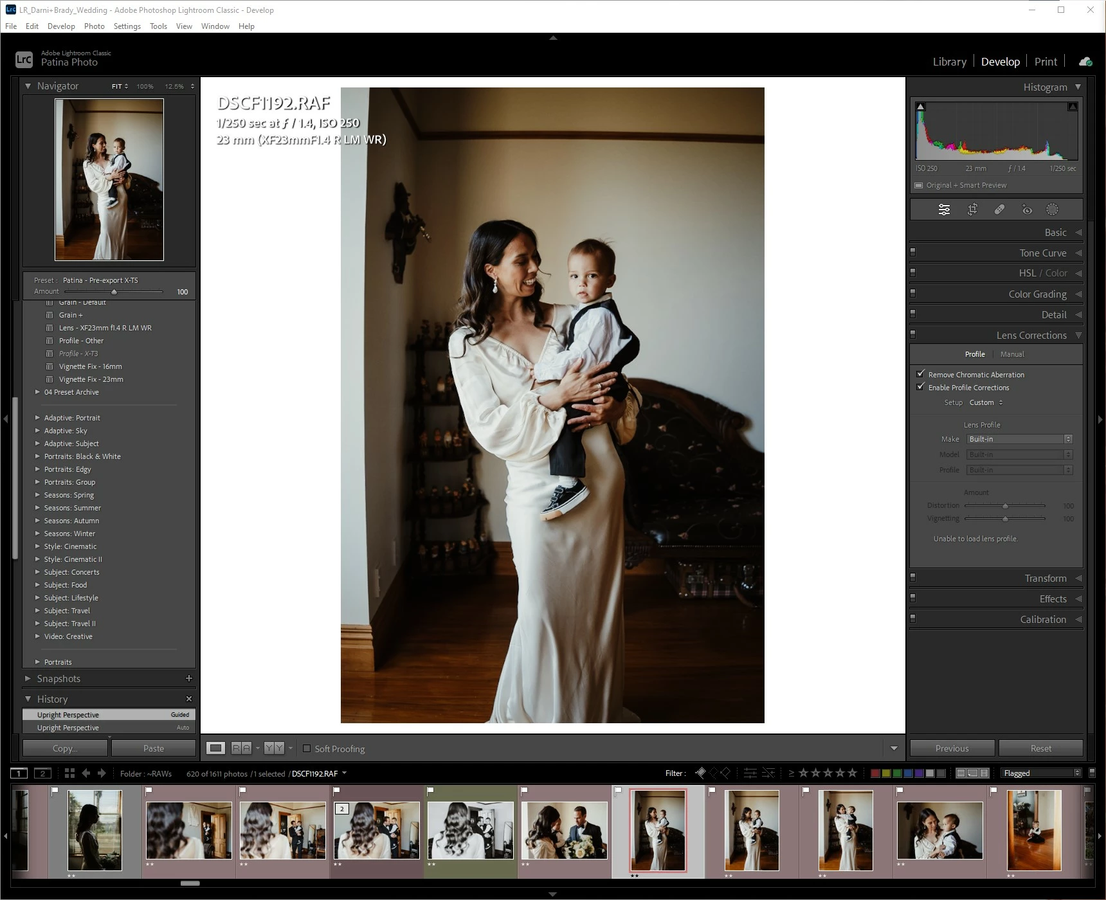This screenshot has height=900, width=1106.
Task: Click the Paste settings button
Action: tap(154, 748)
